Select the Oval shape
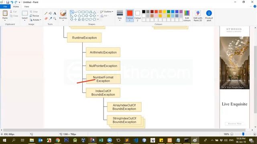Image resolution: width=257 pixels, height=144 pixels. coord(80,12)
